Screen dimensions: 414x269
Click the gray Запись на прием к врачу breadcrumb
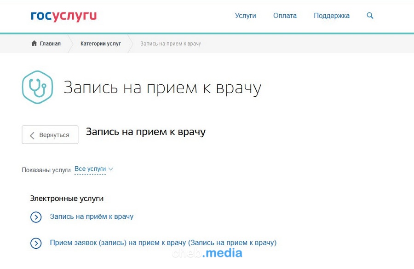[170, 44]
